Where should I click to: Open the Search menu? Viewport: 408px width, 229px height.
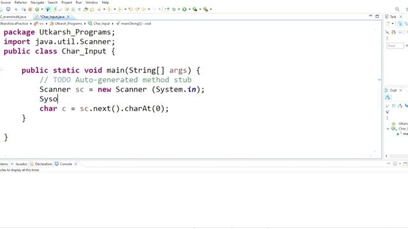(52, 3)
